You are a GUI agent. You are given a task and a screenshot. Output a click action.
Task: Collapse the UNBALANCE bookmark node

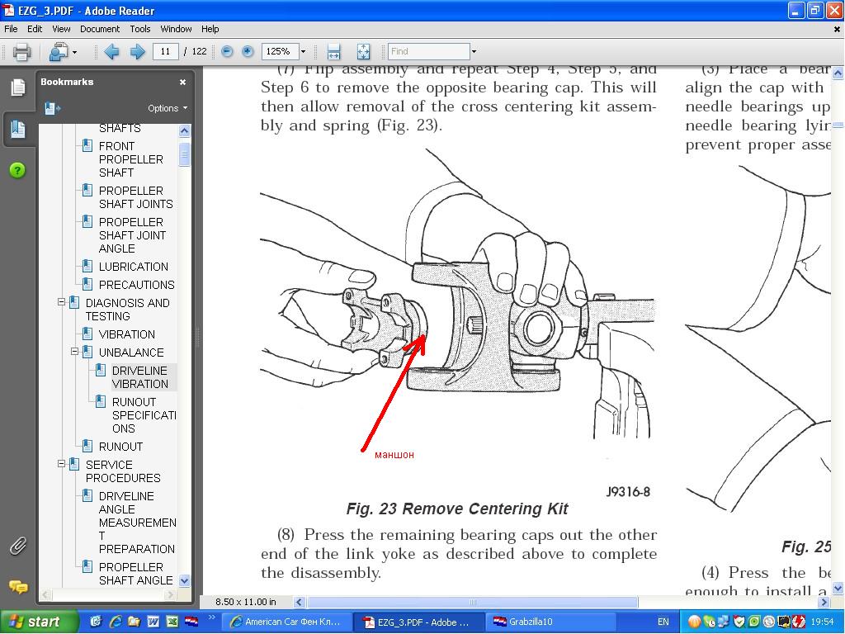pos(74,352)
